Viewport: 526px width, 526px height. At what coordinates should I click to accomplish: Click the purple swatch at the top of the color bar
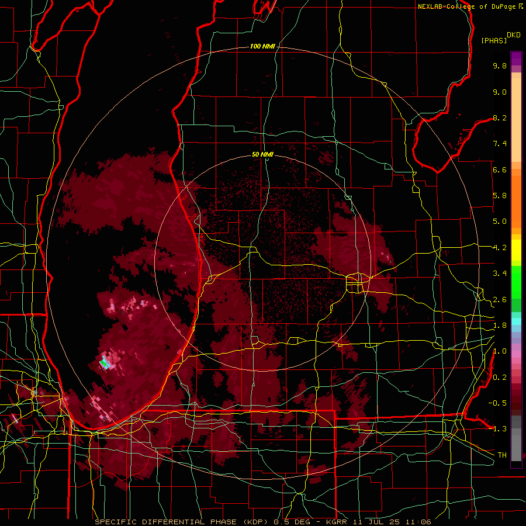(516, 58)
